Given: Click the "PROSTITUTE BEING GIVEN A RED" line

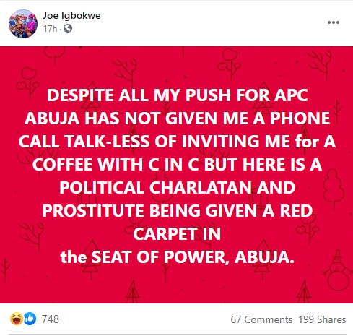Looking at the screenshot, I should point(178,211).
